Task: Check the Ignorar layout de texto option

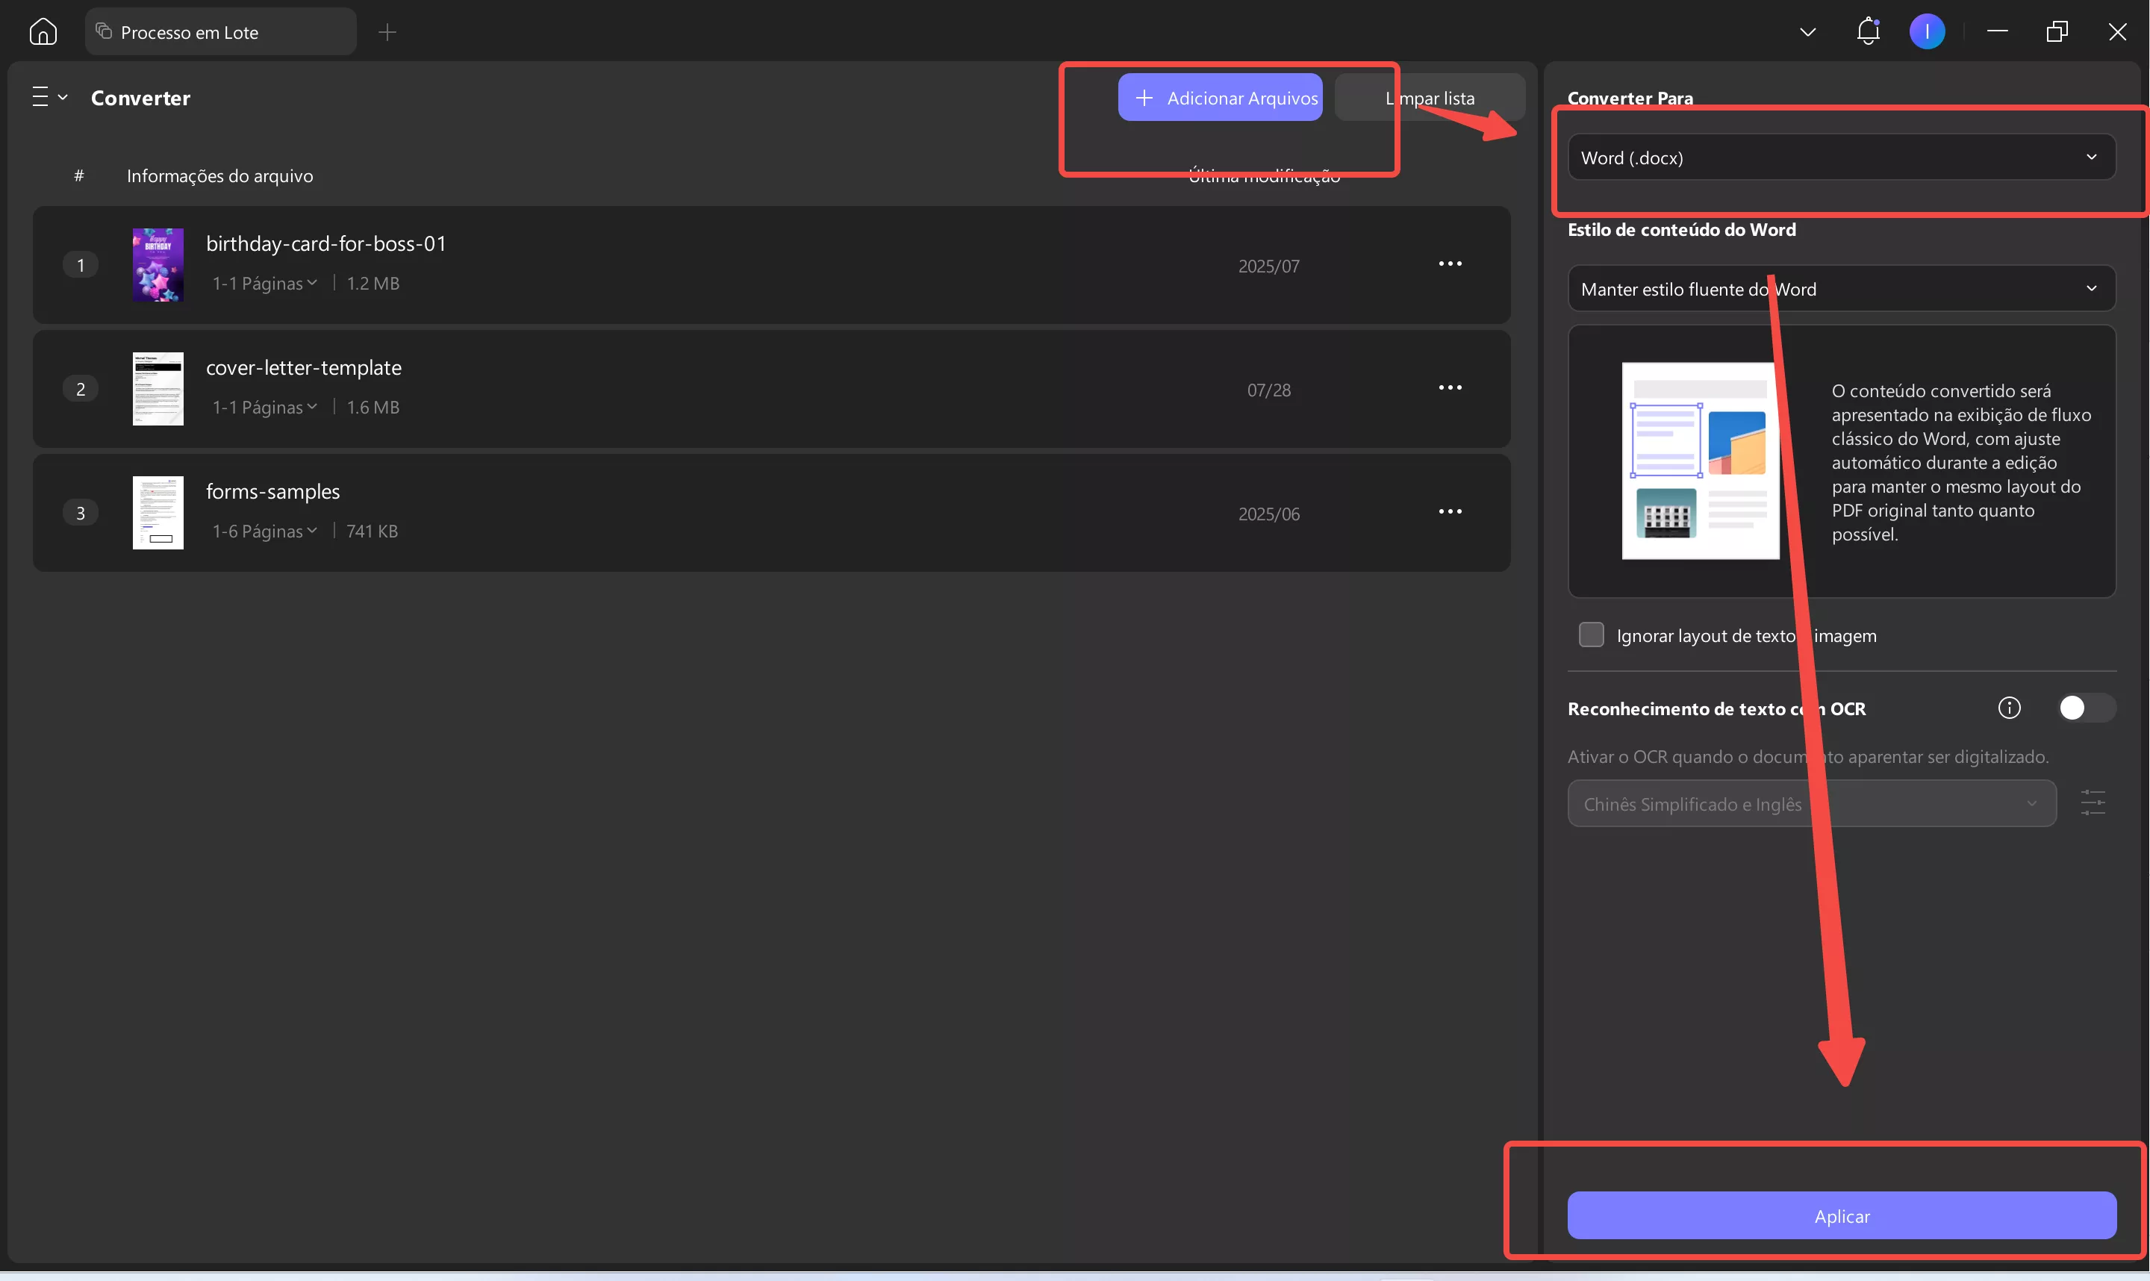Action: 1591,635
